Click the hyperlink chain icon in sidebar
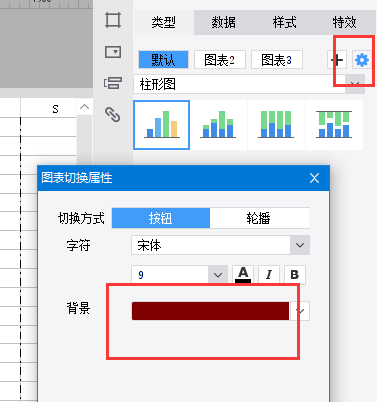The height and width of the screenshot is (402, 377). (x=113, y=115)
